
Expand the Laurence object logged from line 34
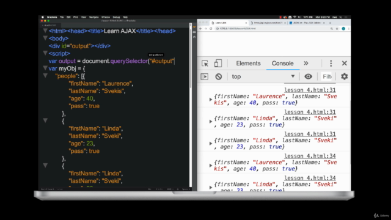[211, 166]
